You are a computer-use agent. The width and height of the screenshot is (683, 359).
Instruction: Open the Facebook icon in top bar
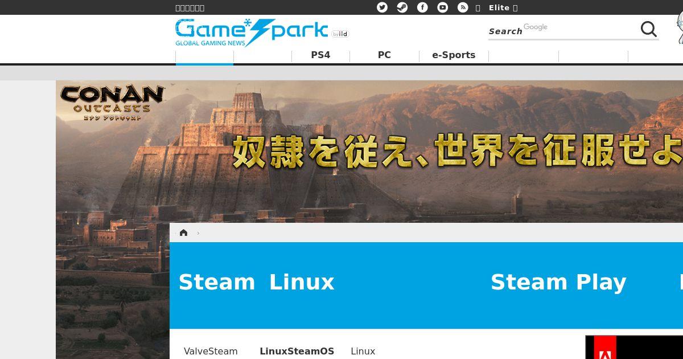(x=422, y=7)
